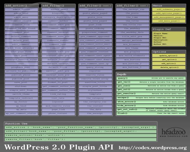
Task: Select the flush() function row
Action: point(151,113)
